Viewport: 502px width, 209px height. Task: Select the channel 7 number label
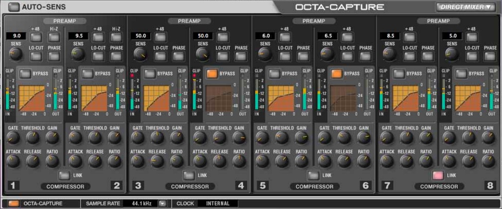pyautogui.click(x=387, y=185)
